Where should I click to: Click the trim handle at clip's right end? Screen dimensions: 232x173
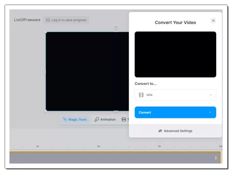point(216,158)
